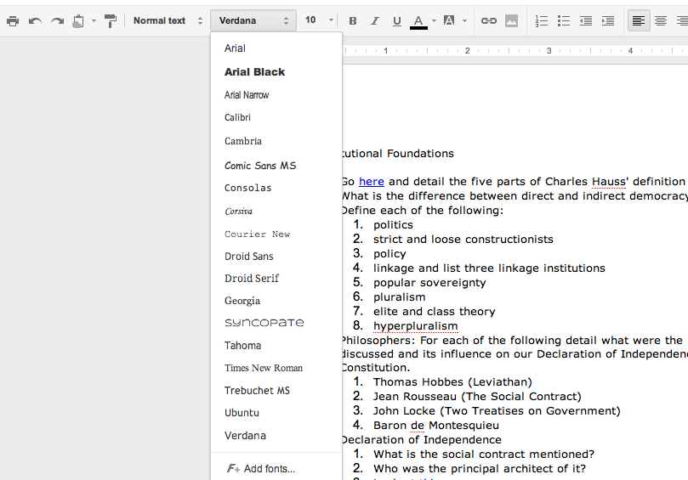This screenshot has height=480, width=688.
Task: Apply a numbered list
Action: 542,20
